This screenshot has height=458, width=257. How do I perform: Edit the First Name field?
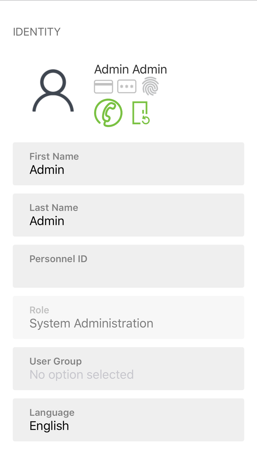click(128, 164)
